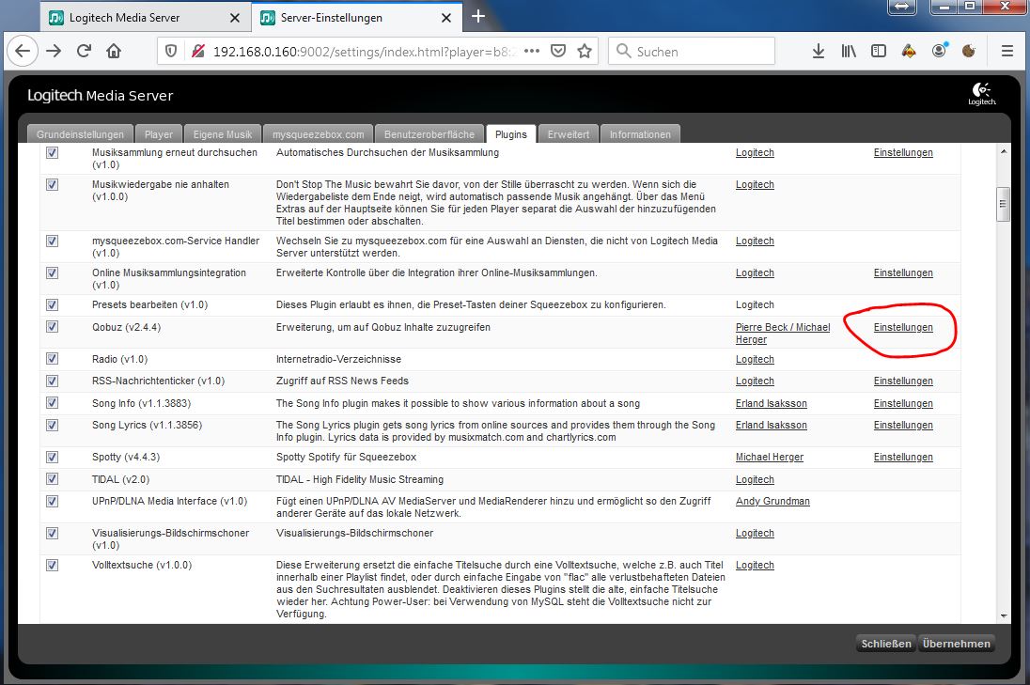Switch to mysqueezebox.com tab
The image size is (1030, 685).
pos(318,134)
